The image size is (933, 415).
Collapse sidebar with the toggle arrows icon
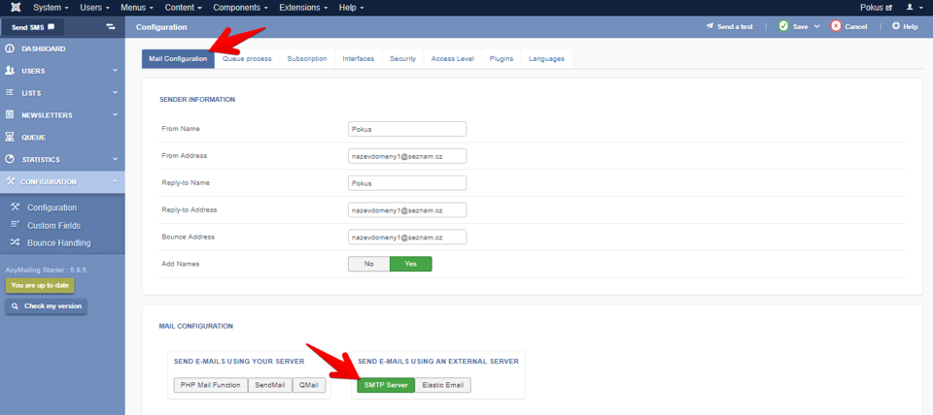pos(111,27)
